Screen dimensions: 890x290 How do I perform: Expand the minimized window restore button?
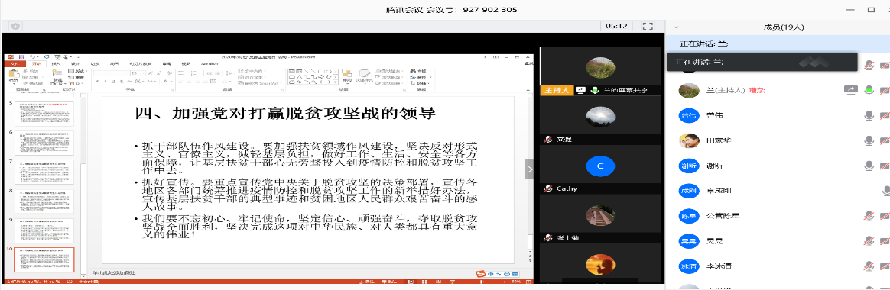click(872, 10)
